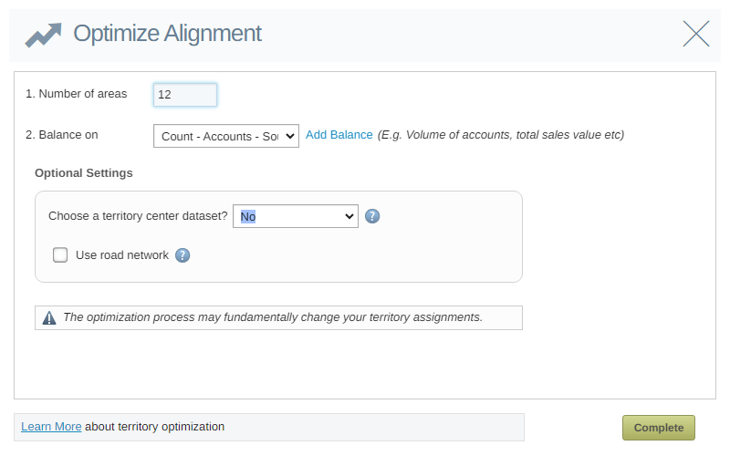Image resolution: width=730 pixels, height=456 pixels.
Task: Open the Learn More link
Action: (x=51, y=426)
